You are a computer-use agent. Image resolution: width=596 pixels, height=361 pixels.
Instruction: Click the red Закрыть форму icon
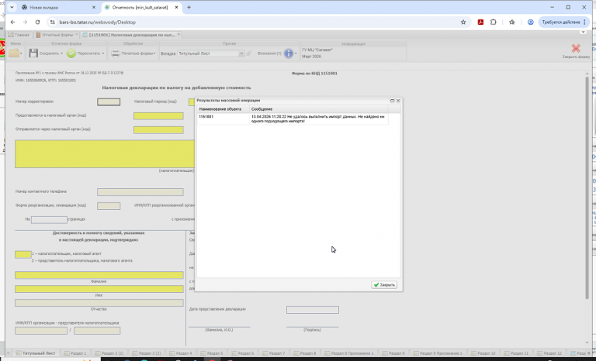coord(576,48)
